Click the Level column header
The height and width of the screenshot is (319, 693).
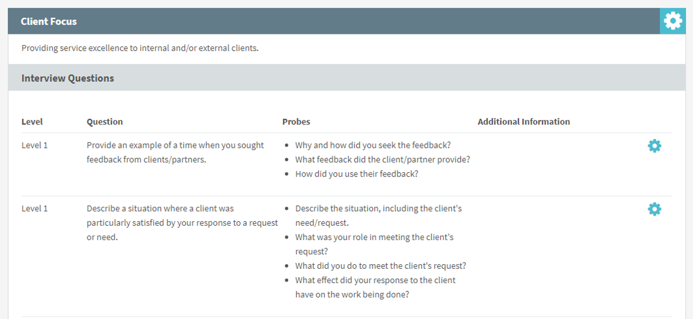tap(32, 122)
